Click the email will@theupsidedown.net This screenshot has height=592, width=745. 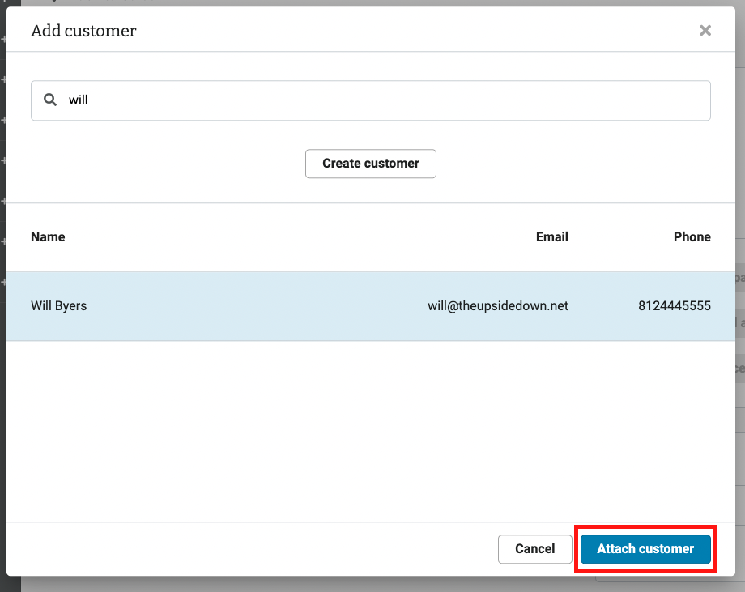498,306
